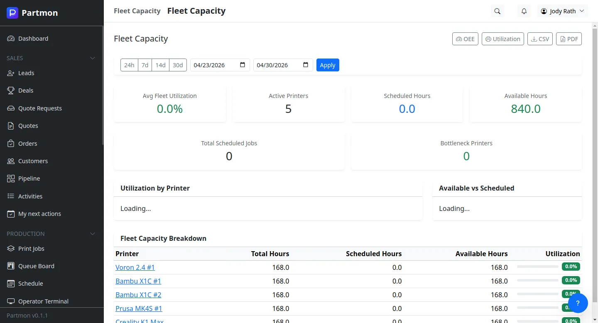The height and width of the screenshot is (323, 598).
Task: Open the OEE report button
Action: (465, 39)
